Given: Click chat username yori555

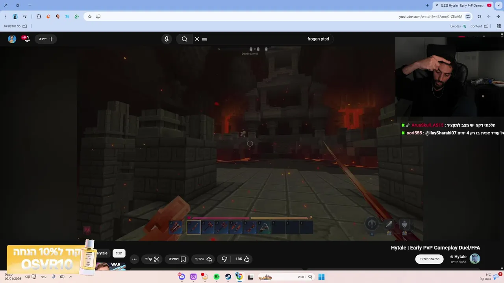Looking at the screenshot, I should 415,133.
